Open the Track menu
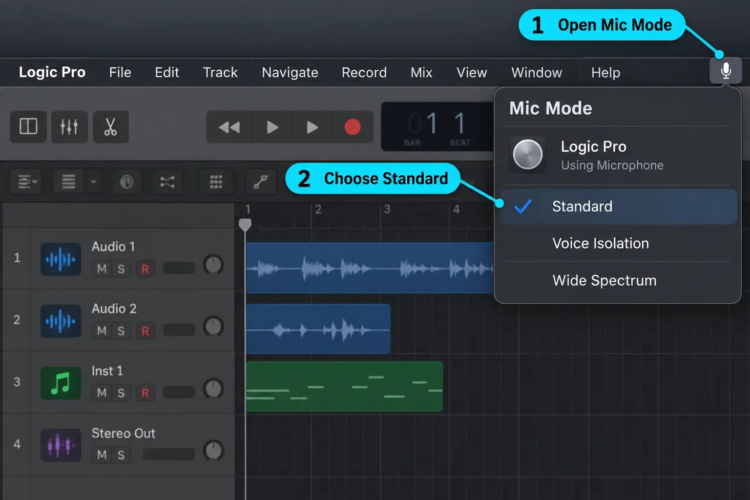 (x=220, y=72)
